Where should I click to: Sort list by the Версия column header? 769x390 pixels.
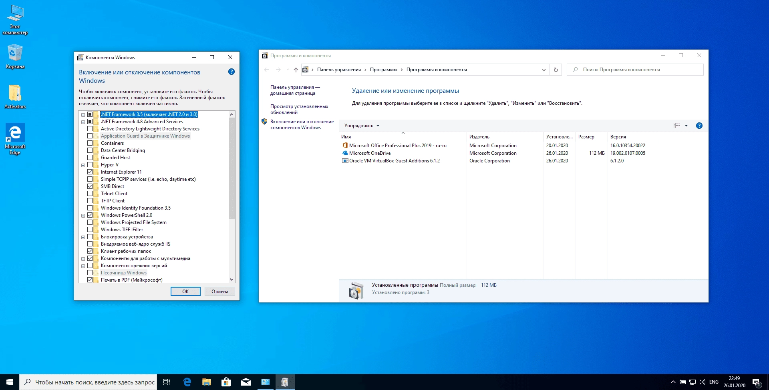(x=633, y=137)
